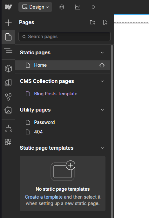
Task: Create a new page folder
Action: 92,22
